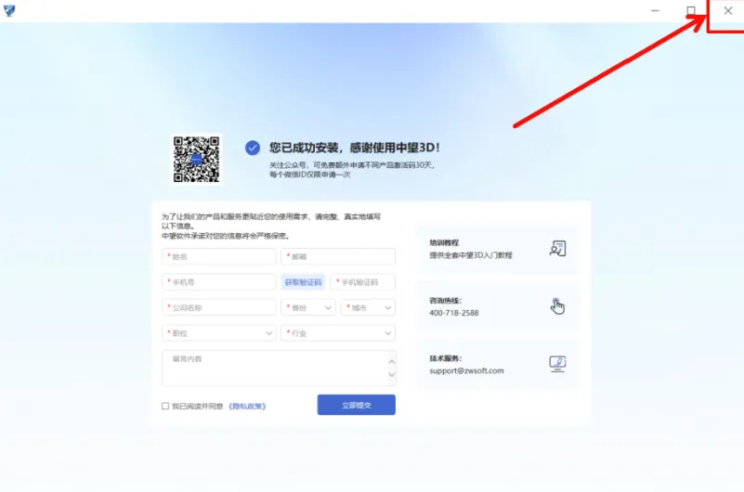
Task: Open the 省份 dropdown
Action: 308,307
